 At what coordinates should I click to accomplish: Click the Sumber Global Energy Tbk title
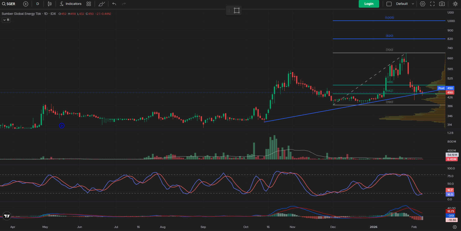21,14
